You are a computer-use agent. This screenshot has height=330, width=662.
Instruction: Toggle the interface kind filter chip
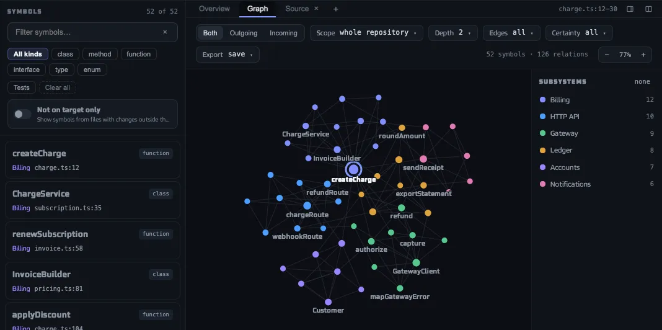[27, 69]
